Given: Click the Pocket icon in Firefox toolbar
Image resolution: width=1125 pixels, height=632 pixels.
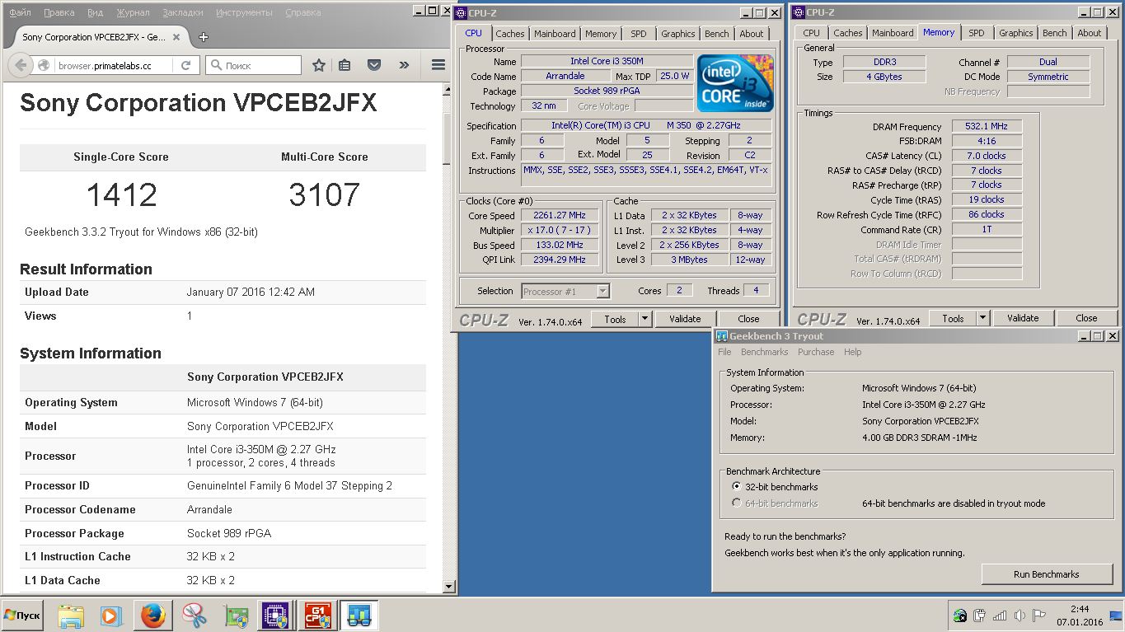Looking at the screenshot, I should point(373,65).
